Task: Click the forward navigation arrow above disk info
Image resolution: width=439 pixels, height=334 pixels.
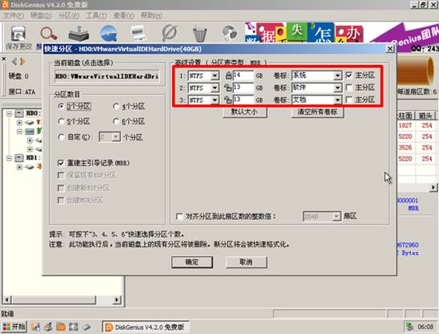Action: point(23,62)
